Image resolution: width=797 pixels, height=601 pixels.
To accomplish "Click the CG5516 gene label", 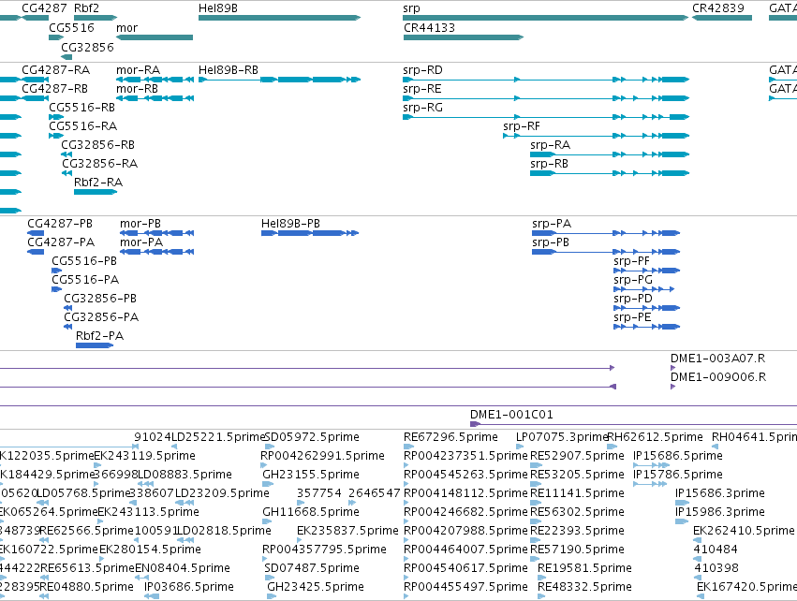I will tap(71, 28).
